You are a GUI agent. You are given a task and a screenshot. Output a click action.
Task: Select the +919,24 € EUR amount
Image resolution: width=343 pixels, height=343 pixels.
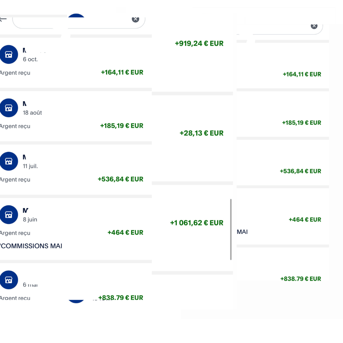click(199, 44)
